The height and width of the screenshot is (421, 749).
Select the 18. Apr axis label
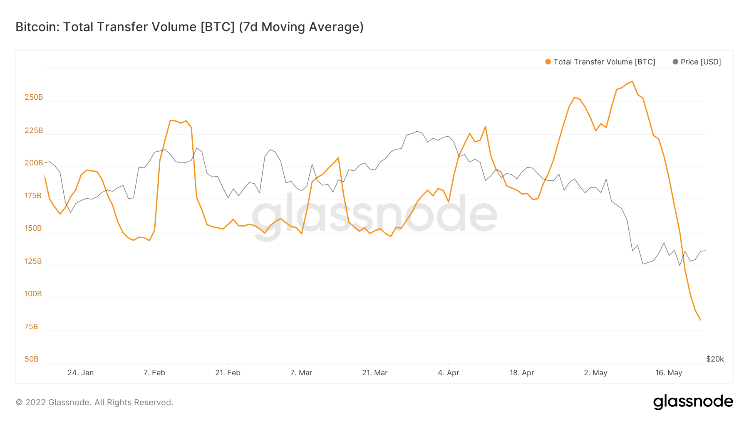pos(522,373)
